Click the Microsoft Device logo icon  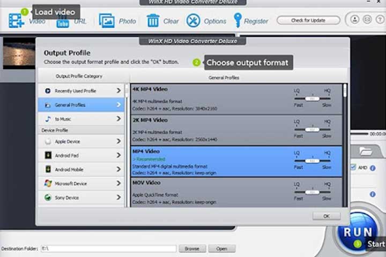click(x=48, y=183)
